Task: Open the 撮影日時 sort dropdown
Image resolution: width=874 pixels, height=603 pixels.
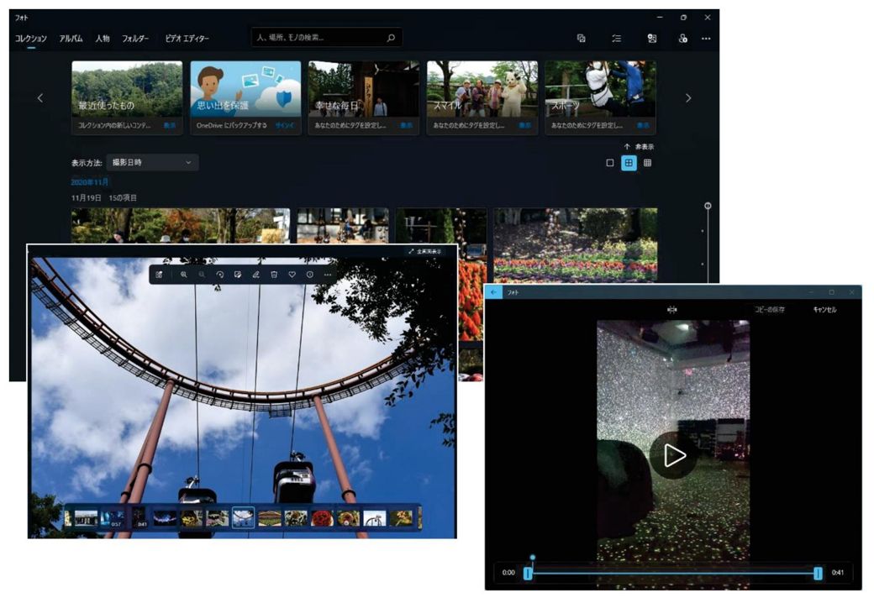Action: click(152, 162)
